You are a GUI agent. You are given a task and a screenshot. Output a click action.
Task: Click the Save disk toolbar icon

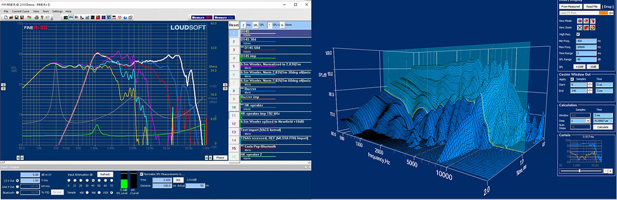16,17
